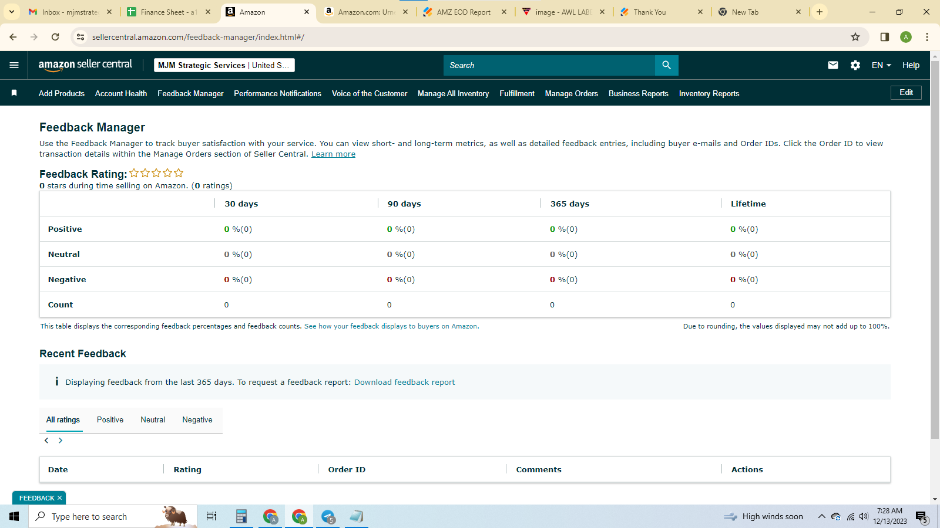View site information icon in address bar

[80, 37]
